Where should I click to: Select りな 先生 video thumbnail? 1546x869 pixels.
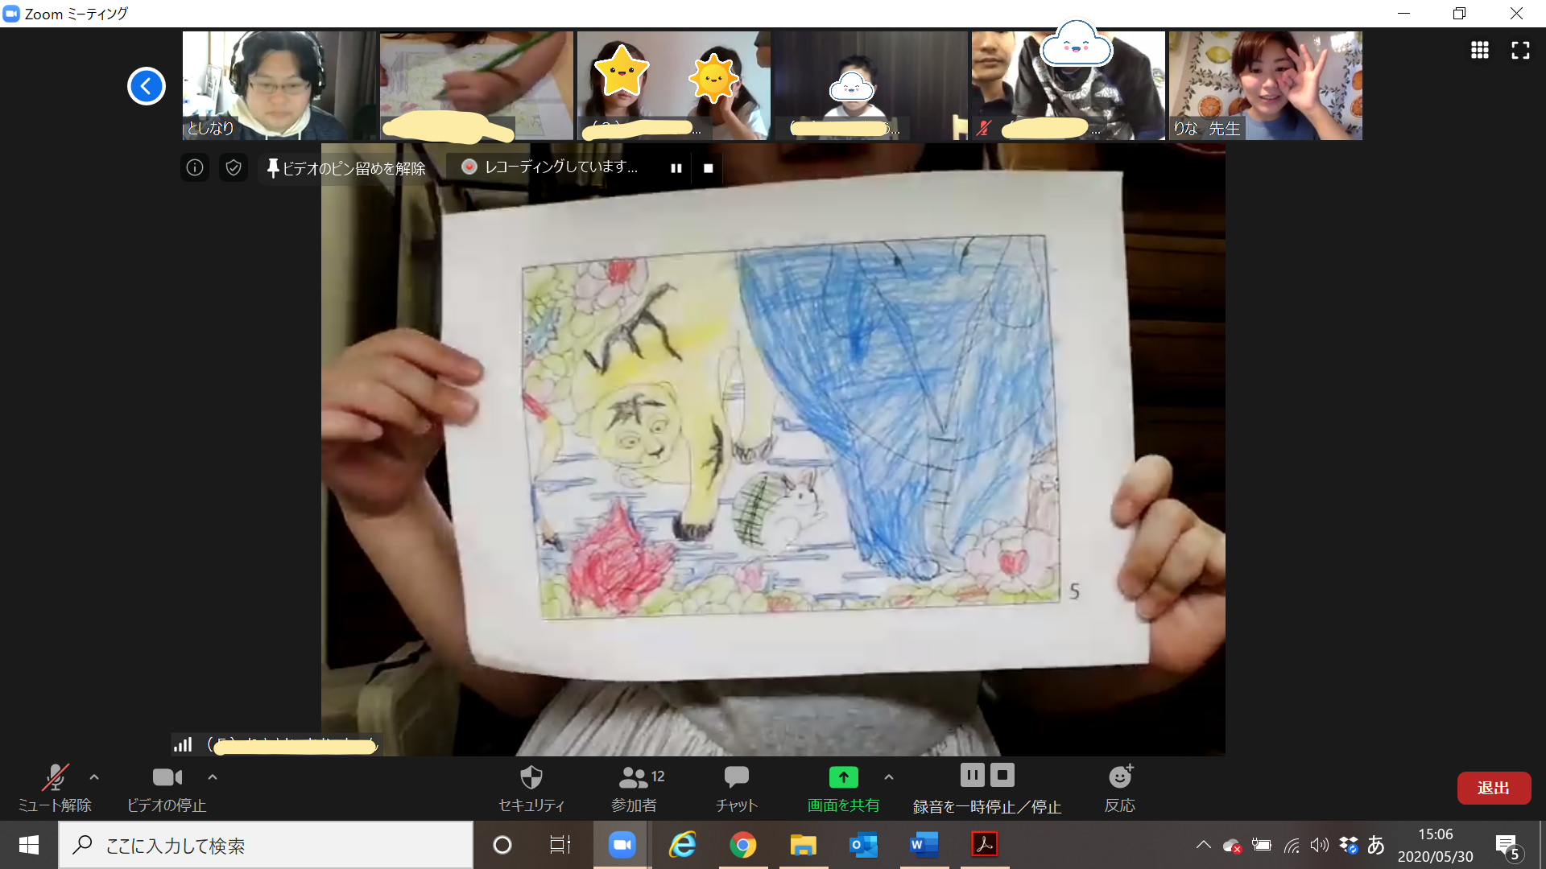pos(1265,85)
